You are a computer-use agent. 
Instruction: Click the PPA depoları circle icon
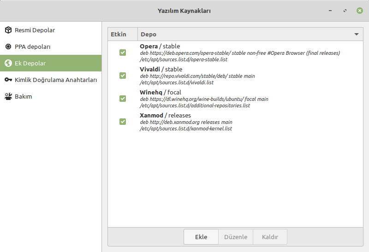(x=8, y=47)
